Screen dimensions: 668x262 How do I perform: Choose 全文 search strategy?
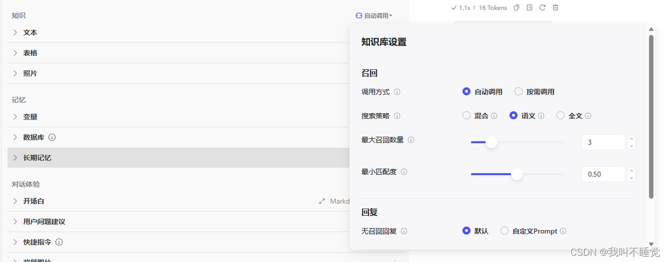pyautogui.click(x=560, y=115)
